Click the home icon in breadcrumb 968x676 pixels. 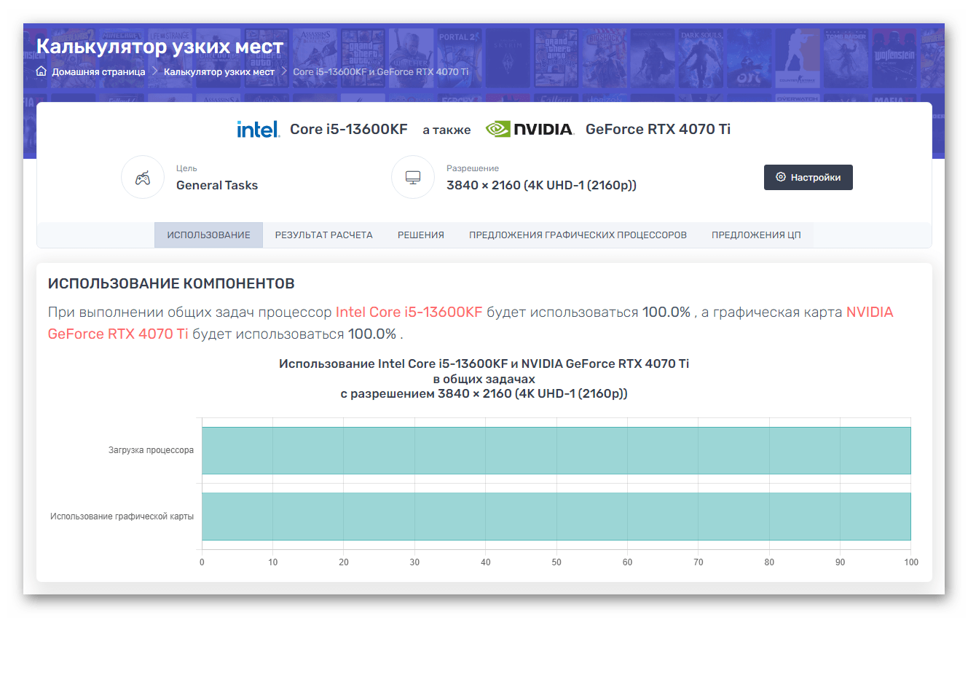coord(42,71)
